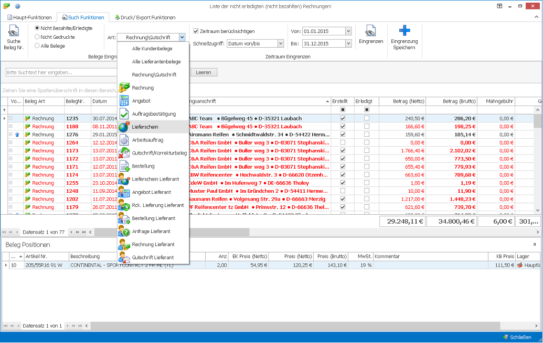Switch to Haupt-Funktionen tab
Image resolution: width=543 pixels, height=343 pixels.
pyautogui.click(x=29, y=17)
